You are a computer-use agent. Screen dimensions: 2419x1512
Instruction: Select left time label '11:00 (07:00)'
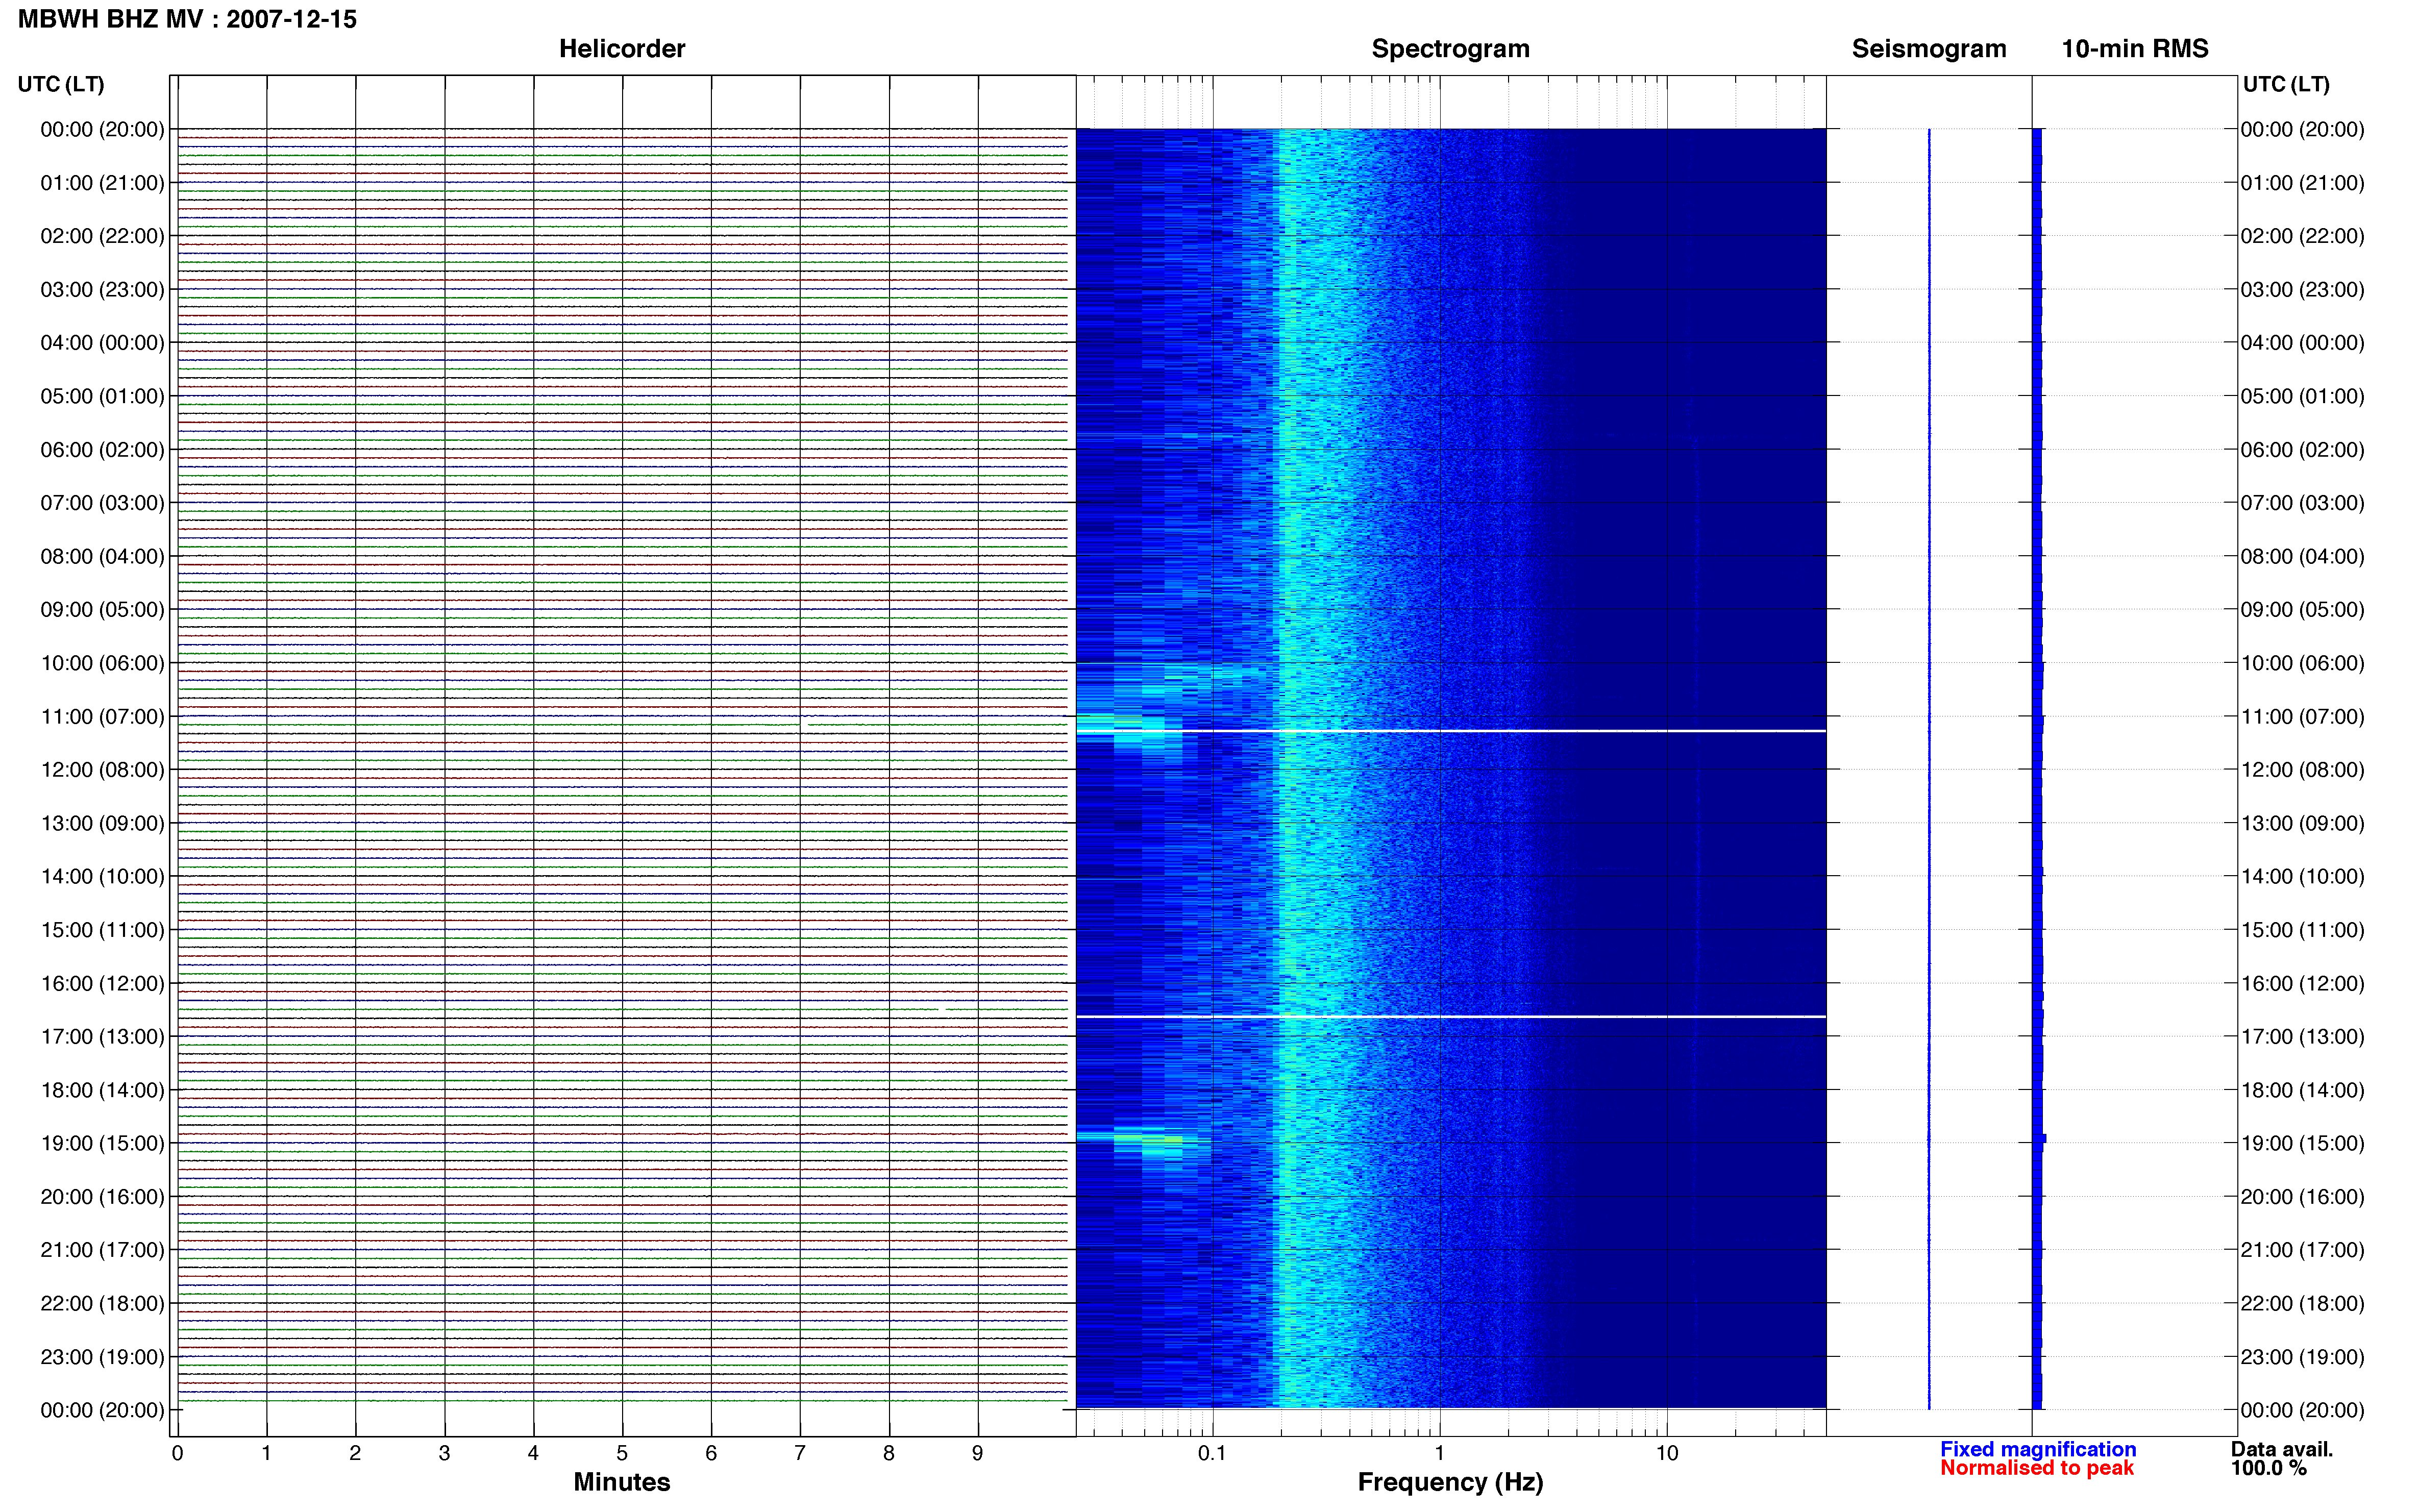coord(102,717)
